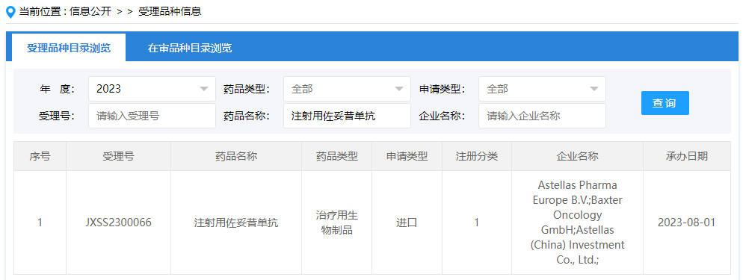The width and height of the screenshot is (743, 280).
Task: Click 信息公开 breadcrumb link
Action: (90, 12)
